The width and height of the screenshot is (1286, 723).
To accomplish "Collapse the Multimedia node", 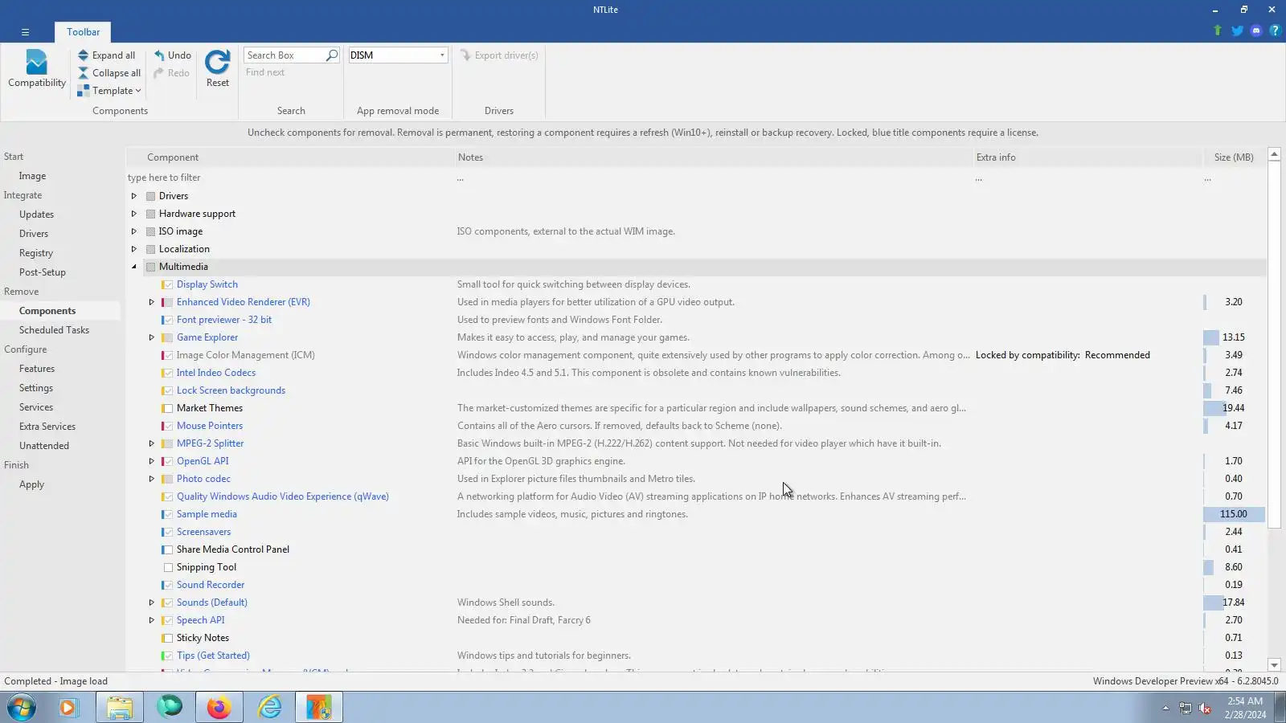I will coord(134,267).
